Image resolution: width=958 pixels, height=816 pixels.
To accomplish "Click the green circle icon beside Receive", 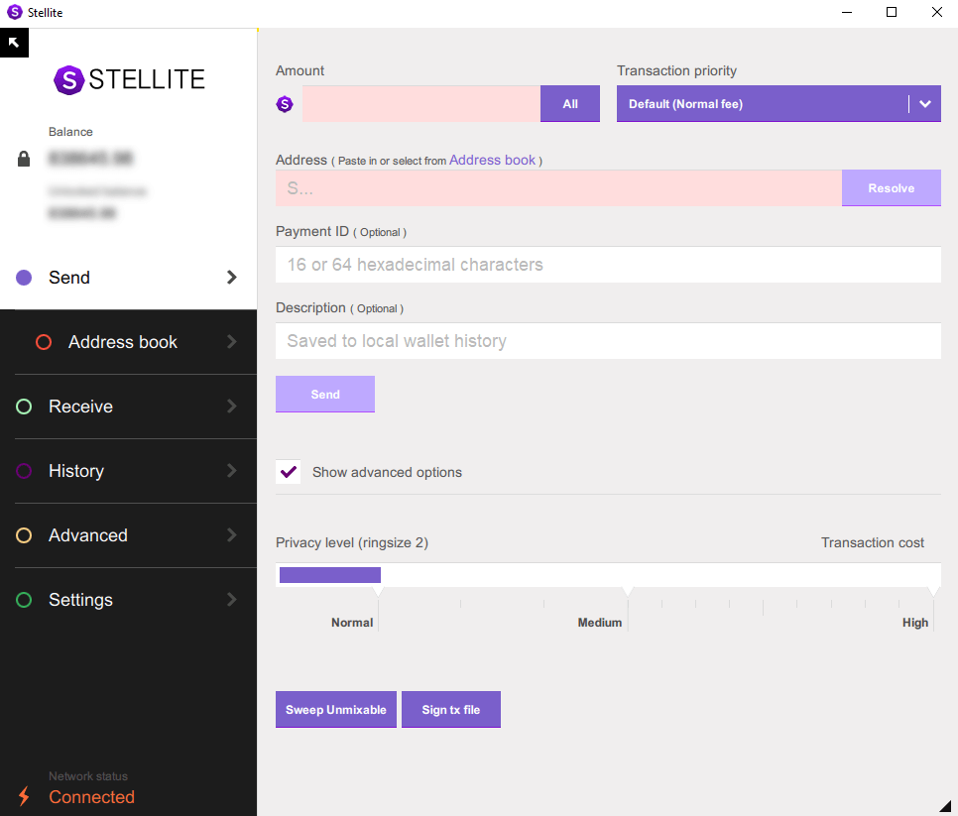I will coord(24,407).
